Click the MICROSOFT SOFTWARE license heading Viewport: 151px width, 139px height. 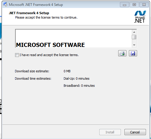[x=50, y=45]
